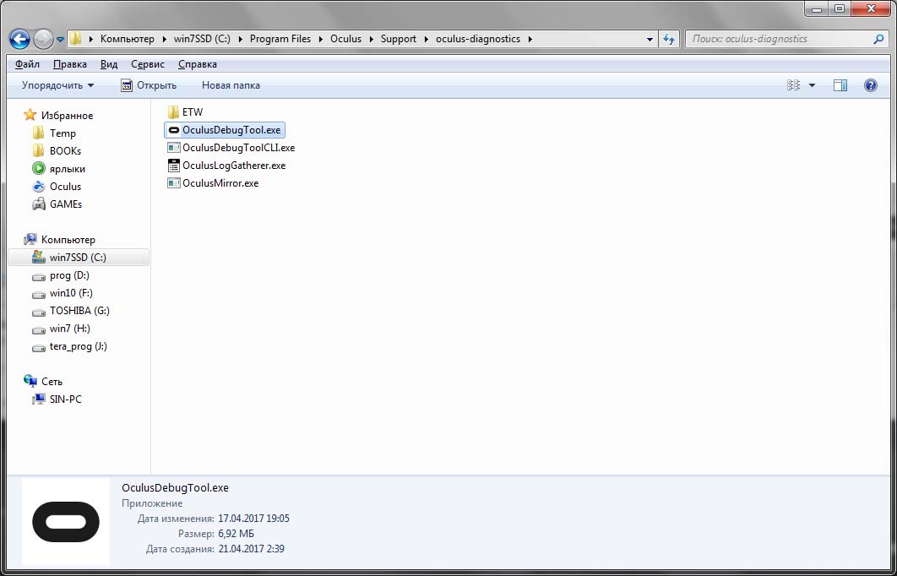Click the OculusLogGatherer.exe file icon
This screenshot has width=897, height=576.
tap(173, 166)
